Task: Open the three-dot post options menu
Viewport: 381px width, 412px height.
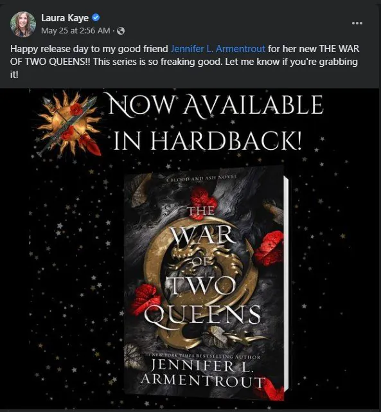Action: click(357, 23)
